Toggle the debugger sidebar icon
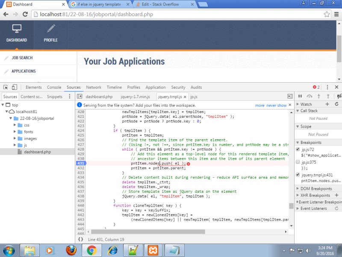This screenshot has width=342, height=257. (290, 96)
